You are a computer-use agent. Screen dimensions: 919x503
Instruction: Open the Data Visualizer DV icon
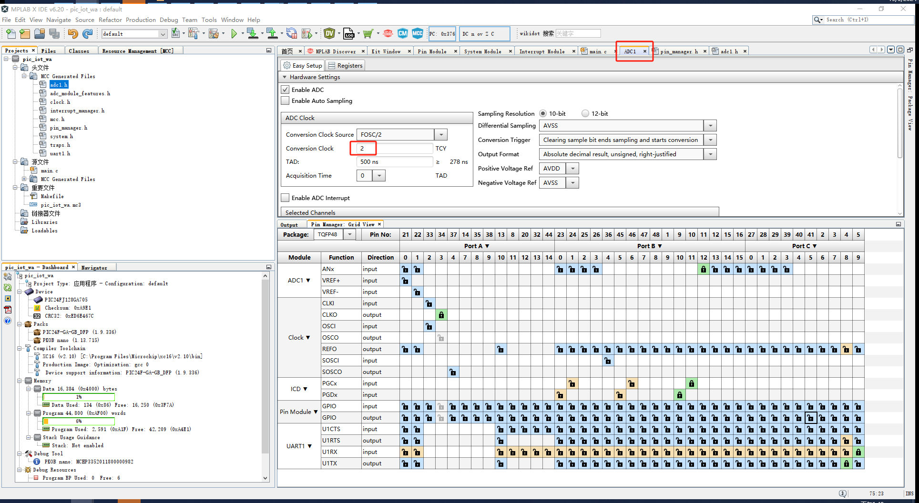point(329,33)
